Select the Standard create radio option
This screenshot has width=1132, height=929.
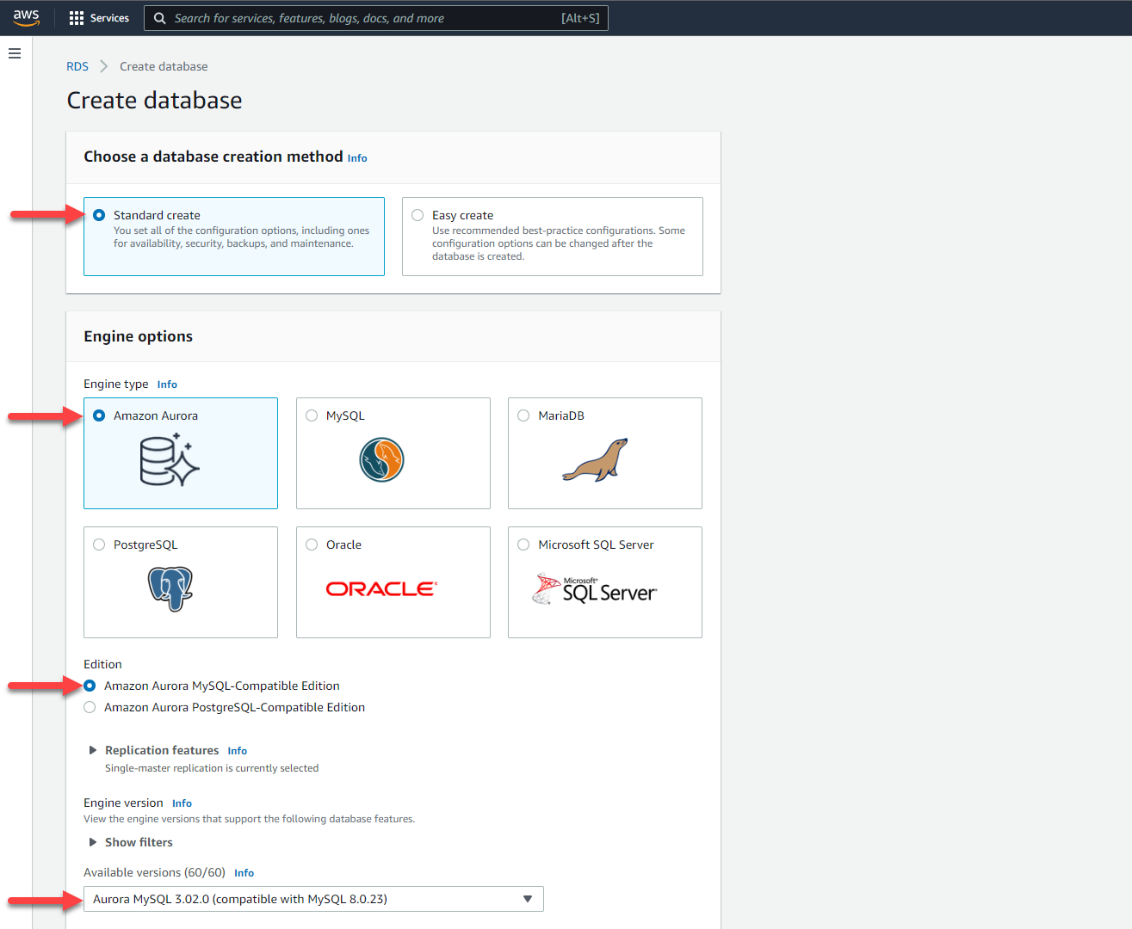pos(99,215)
